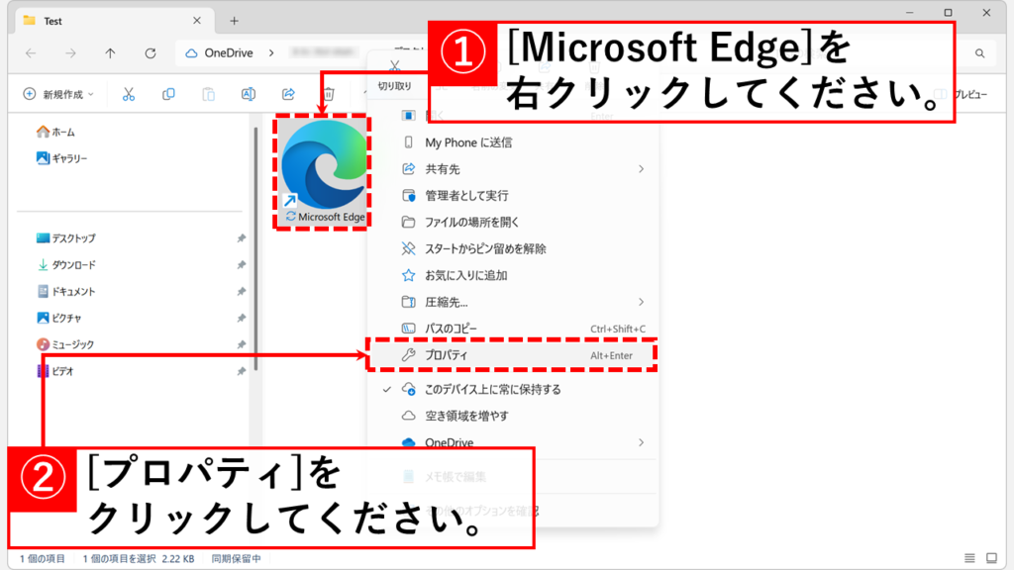Click the Delete trash icon in toolbar
Image resolution: width=1014 pixels, height=570 pixels.
[329, 94]
